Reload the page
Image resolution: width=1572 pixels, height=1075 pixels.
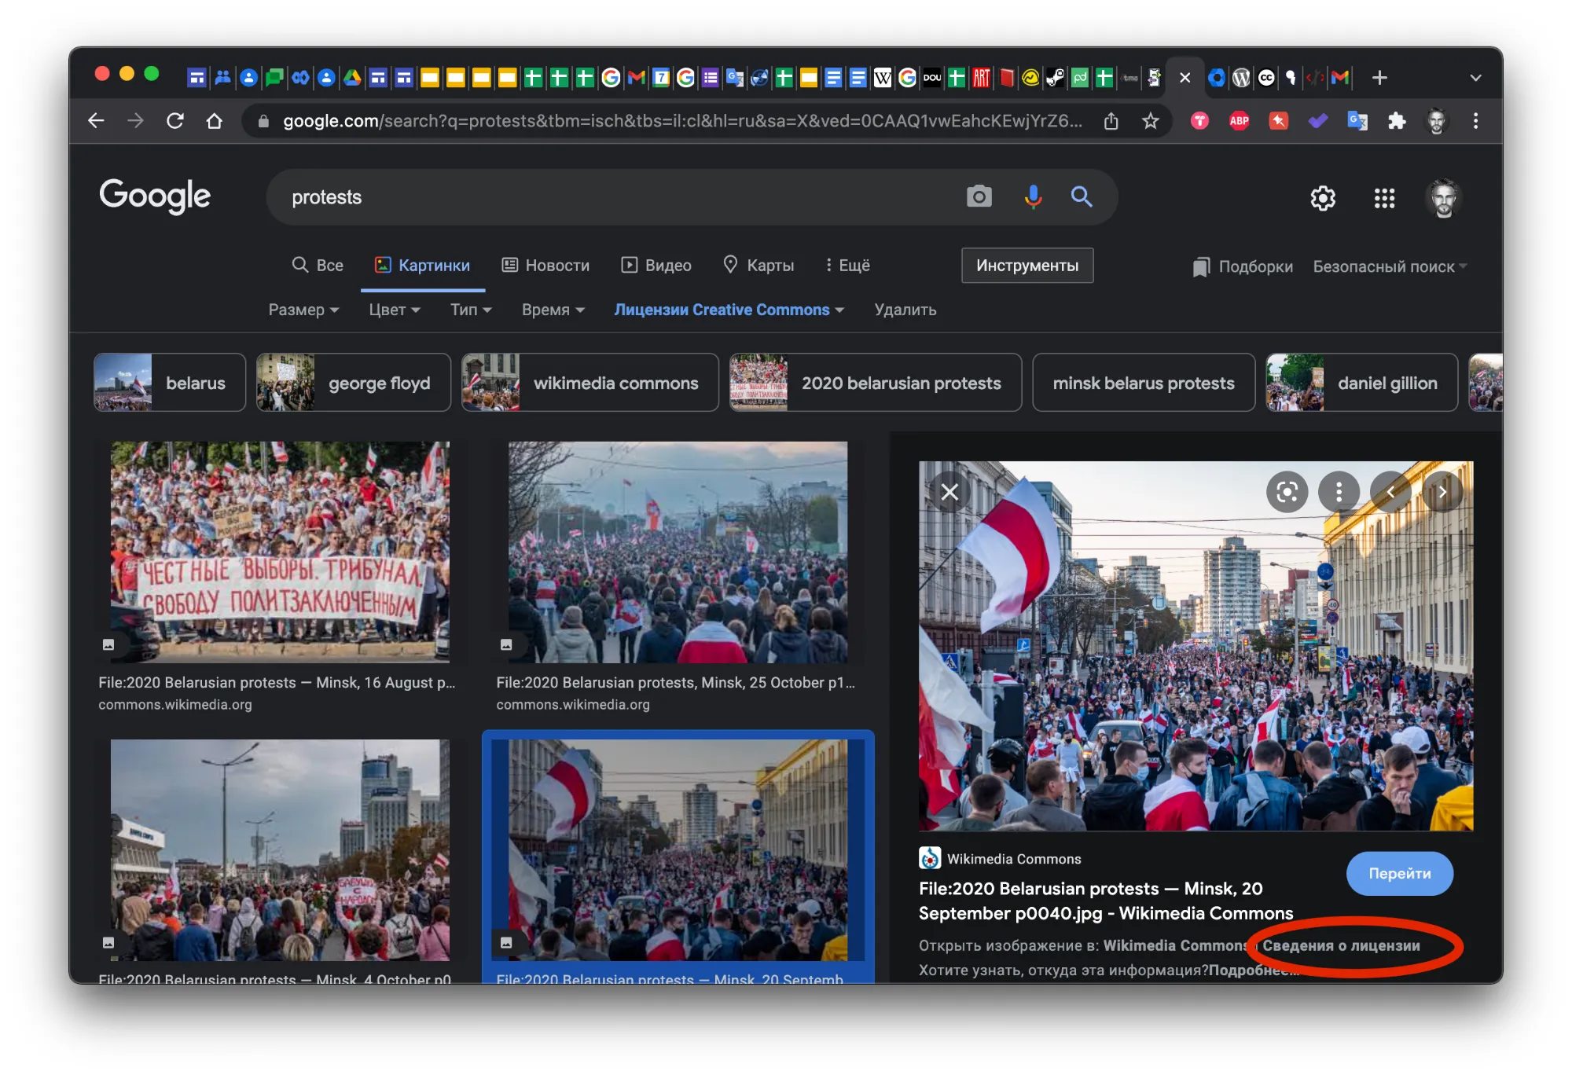click(x=175, y=121)
